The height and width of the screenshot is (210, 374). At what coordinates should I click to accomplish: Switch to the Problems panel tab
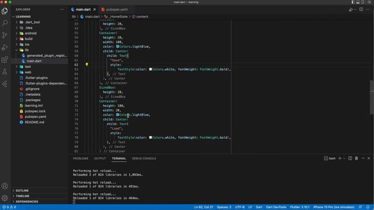click(x=81, y=158)
